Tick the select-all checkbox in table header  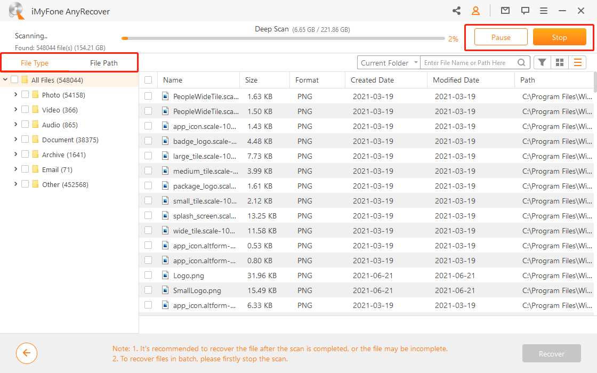tap(148, 80)
